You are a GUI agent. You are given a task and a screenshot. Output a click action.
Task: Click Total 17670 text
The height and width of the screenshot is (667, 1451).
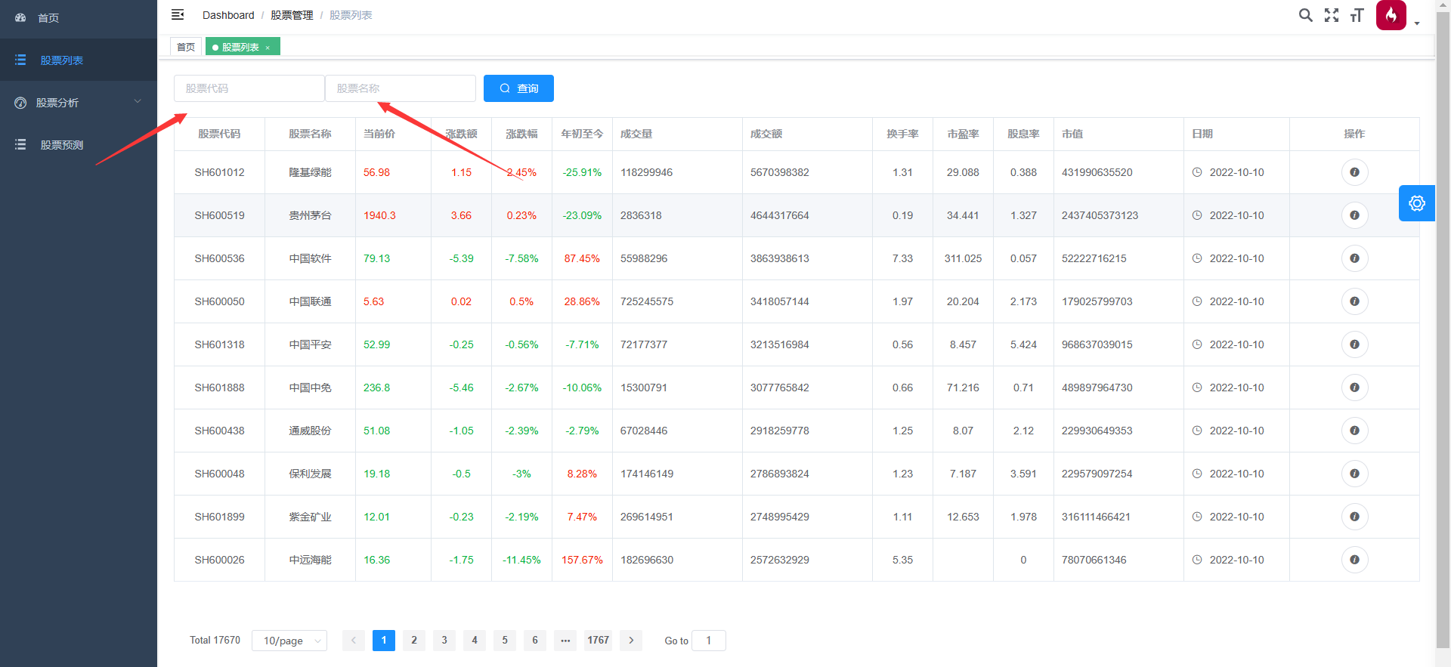[215, 641]
